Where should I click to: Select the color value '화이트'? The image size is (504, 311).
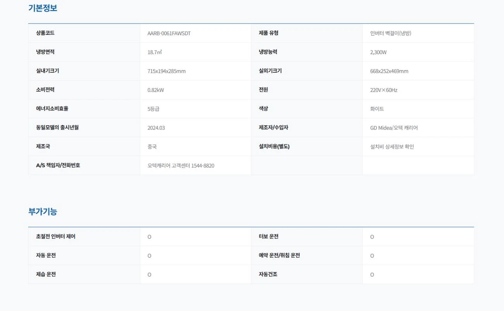click(x=377, y=109)
